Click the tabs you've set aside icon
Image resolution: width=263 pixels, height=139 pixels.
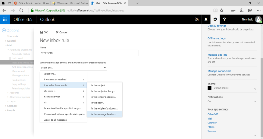(x=3, y=3)
